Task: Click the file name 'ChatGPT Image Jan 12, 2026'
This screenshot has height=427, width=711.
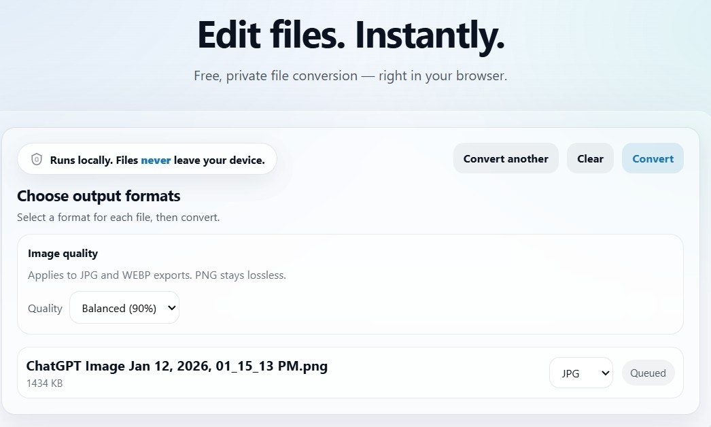Action: point(177,366)
